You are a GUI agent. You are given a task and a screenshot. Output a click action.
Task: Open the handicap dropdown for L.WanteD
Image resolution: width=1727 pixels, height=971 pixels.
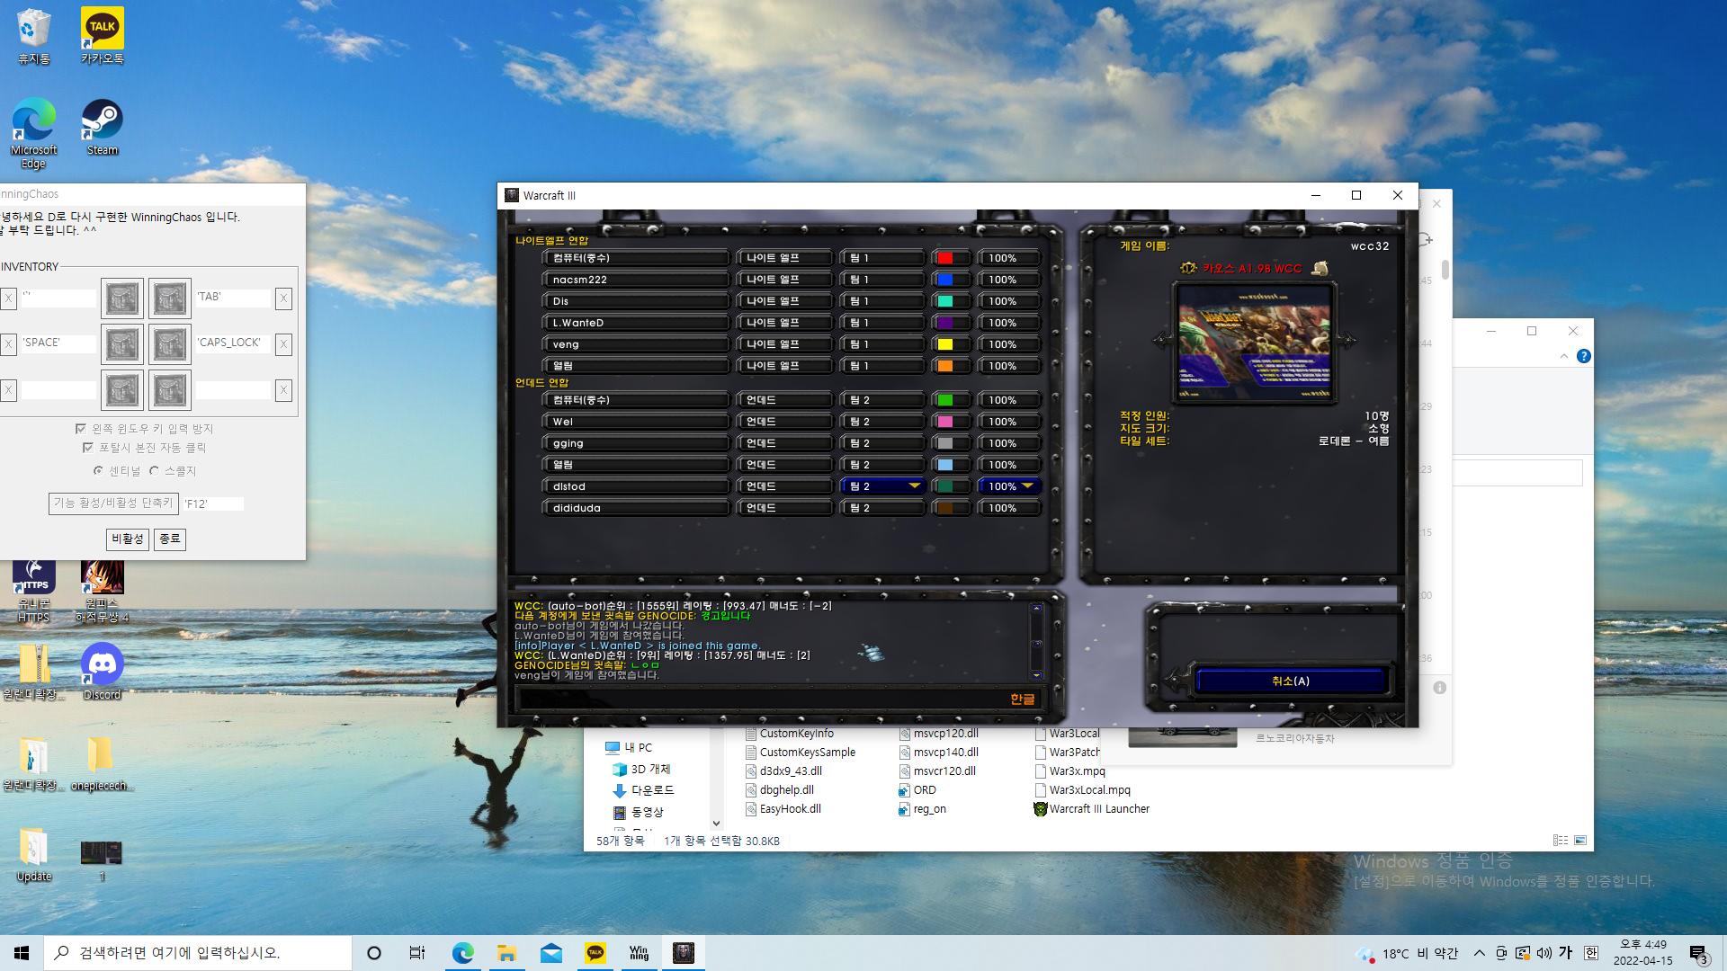(1009, 323)
